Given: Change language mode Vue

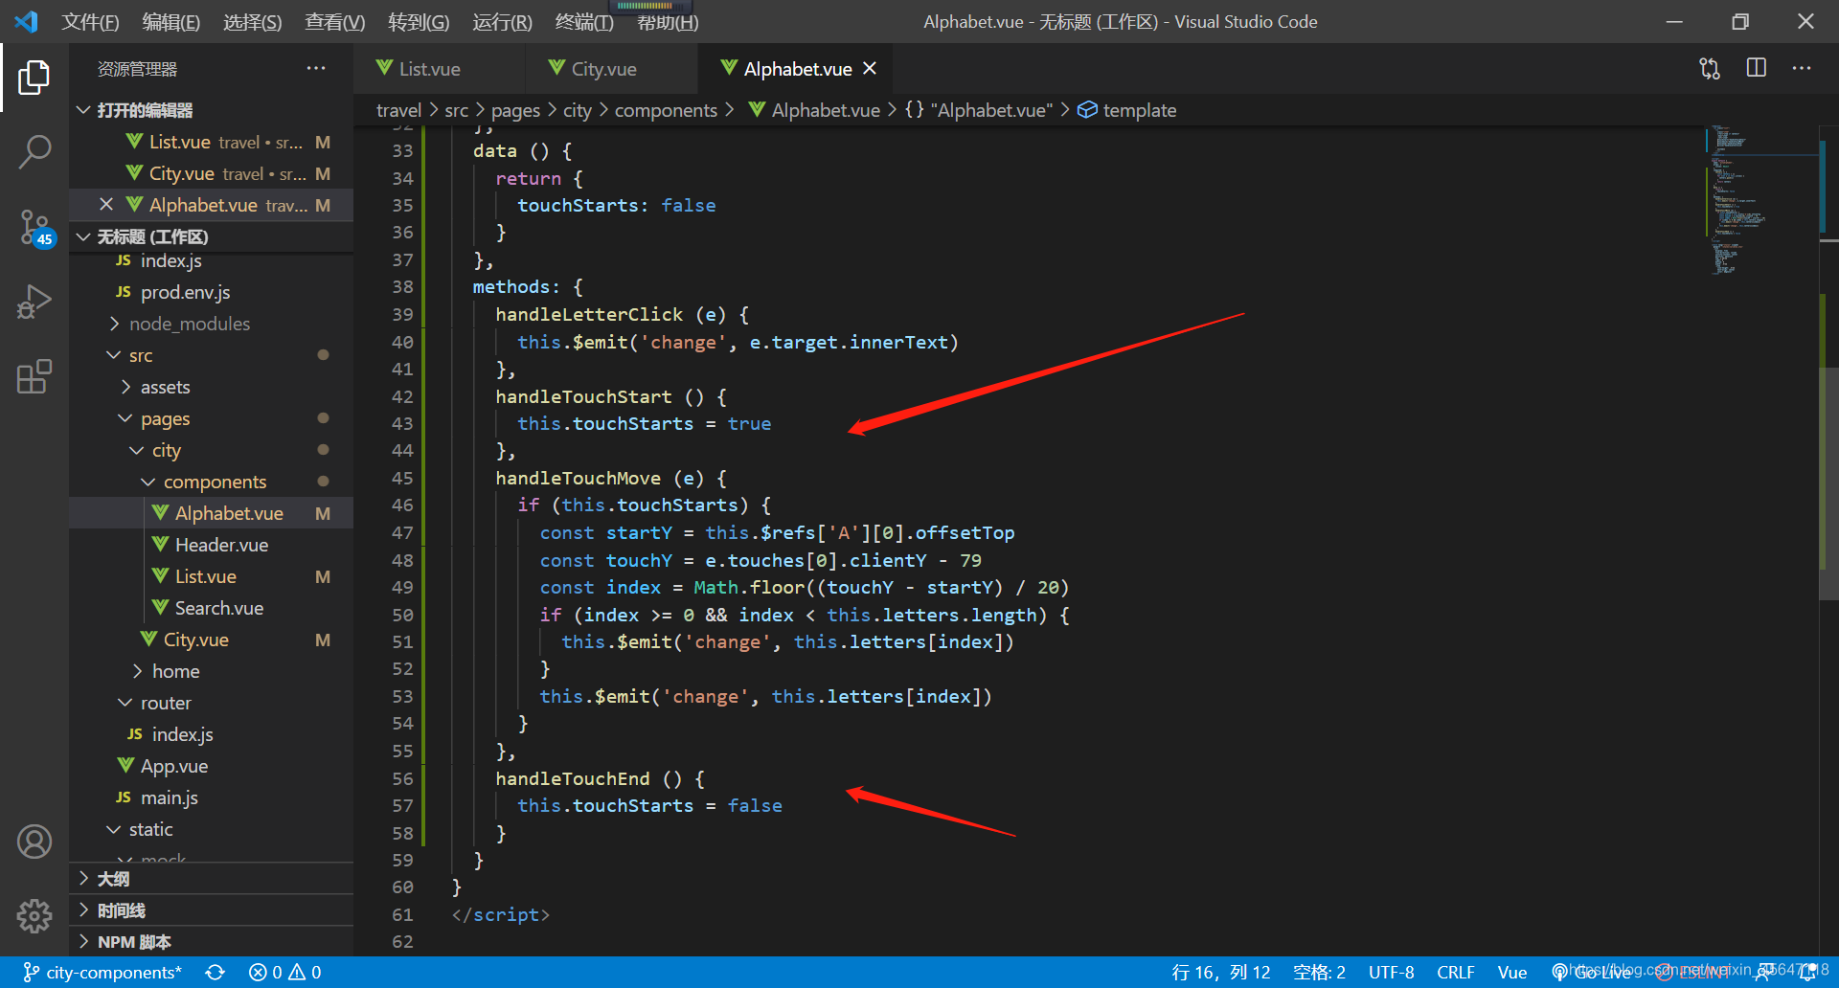Looking at the screenshot, I should coord(1512,973).
